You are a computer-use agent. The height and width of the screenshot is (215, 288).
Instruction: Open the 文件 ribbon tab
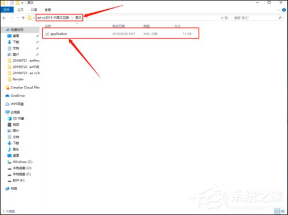(7, 10)
